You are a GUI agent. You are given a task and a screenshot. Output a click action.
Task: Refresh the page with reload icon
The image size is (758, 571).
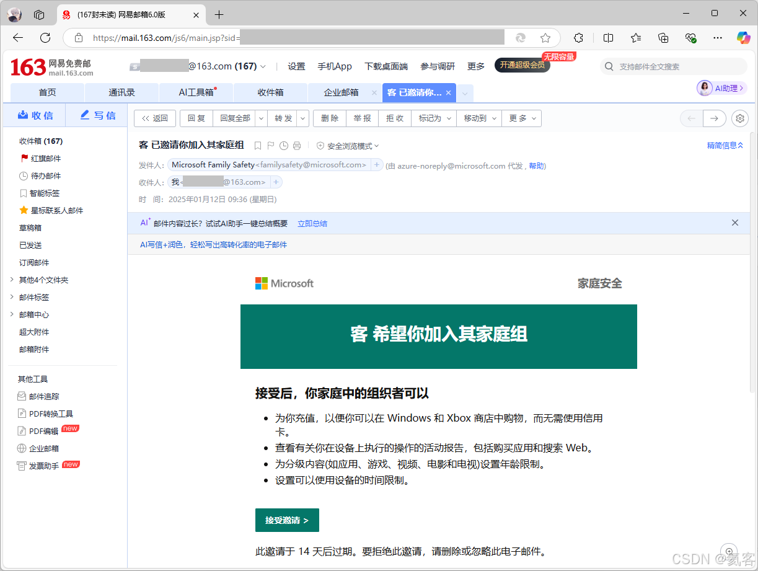(45, 38)
